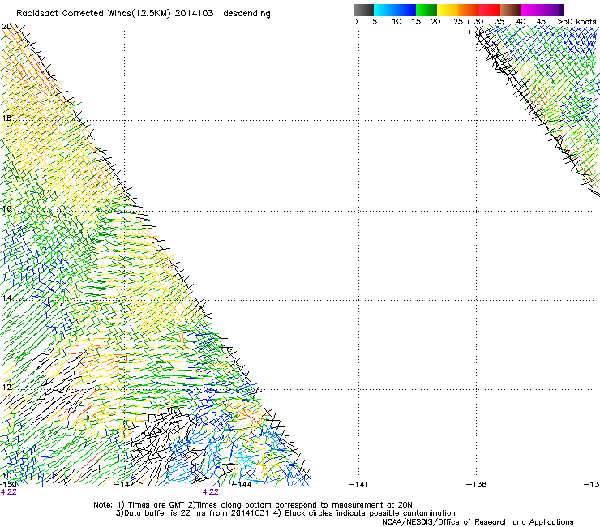This screenshot has width=600, height=527.
Task: Click the '20141031' date in the title
Action: 196,14
